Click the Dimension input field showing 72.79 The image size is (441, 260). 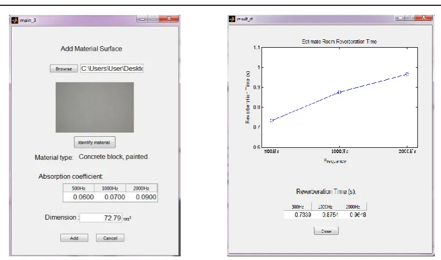coord(101,218)
